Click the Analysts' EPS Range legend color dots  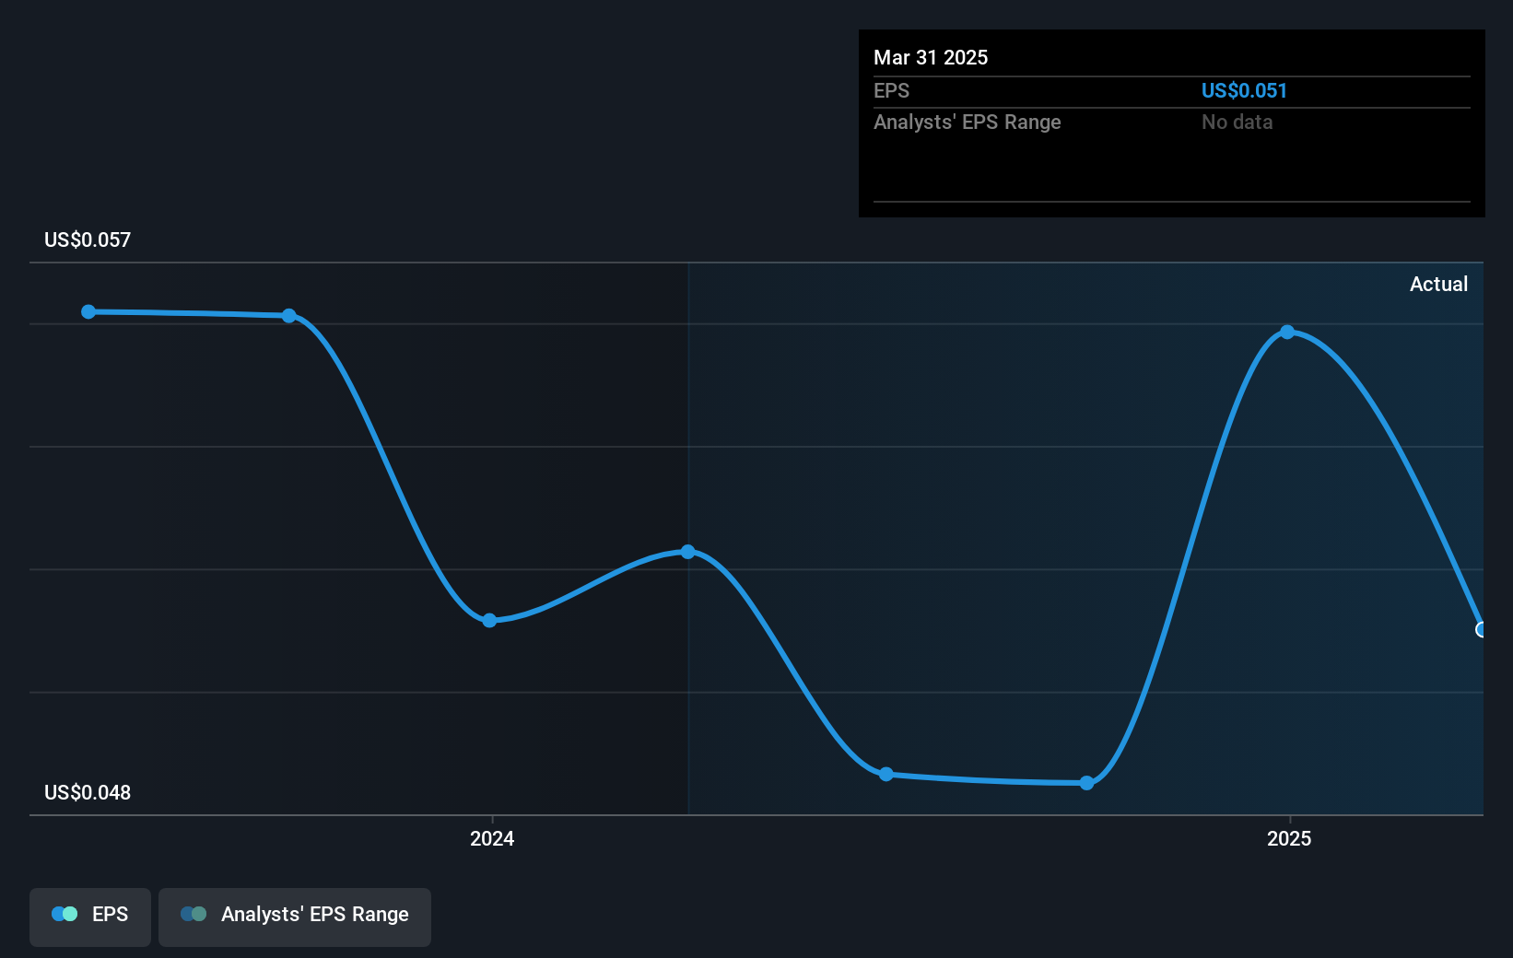(194, 914)
